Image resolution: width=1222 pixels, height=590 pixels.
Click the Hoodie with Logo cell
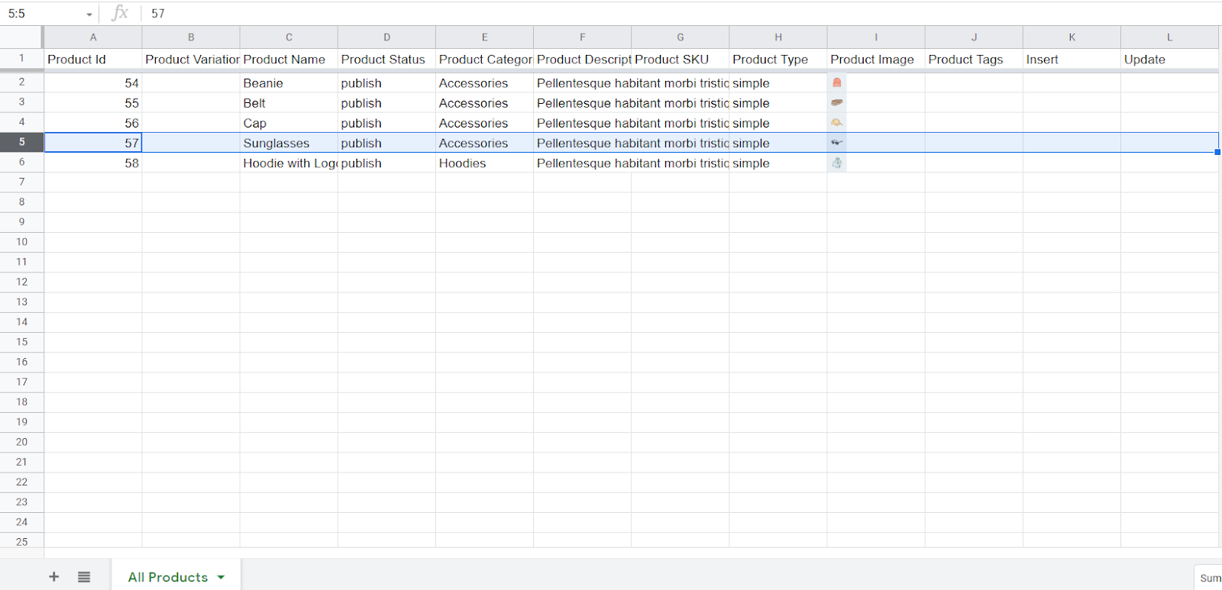click(289, 163)
